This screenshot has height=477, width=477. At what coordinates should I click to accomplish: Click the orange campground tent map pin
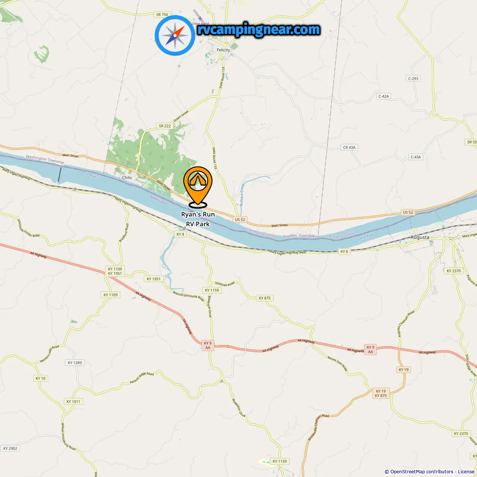click(198, 187)
